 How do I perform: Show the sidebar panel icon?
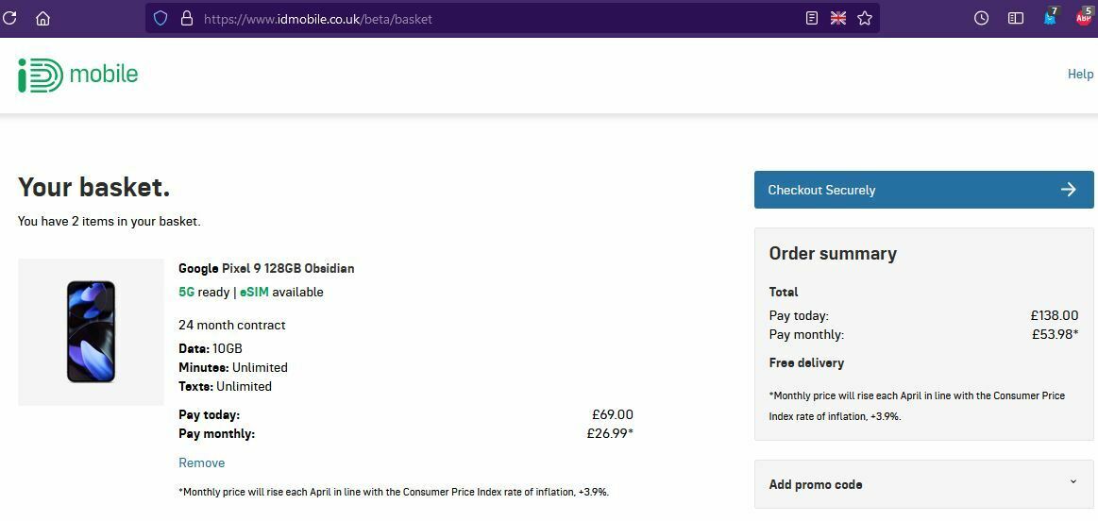(1015, 18)
